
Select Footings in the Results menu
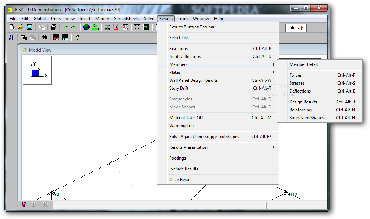[x=218, y=158]
